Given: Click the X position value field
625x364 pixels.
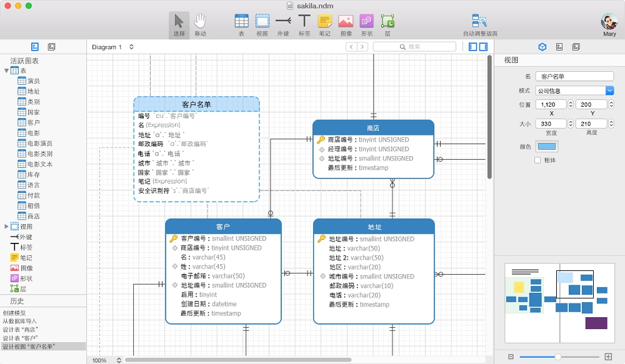Looking at the screenshot, I should pos(551,104).
